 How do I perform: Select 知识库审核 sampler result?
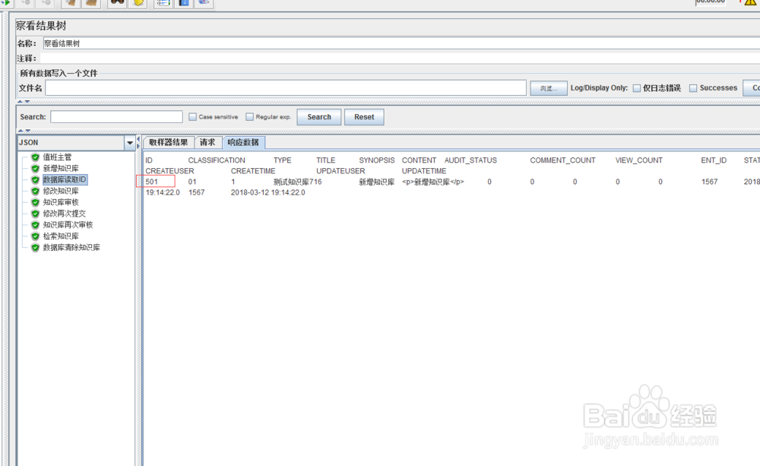(61, 202)
